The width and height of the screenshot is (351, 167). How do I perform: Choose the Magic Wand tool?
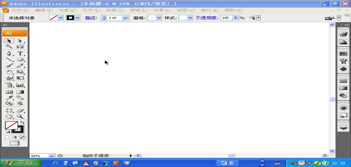pyautogui.click(x=9, y=46)
